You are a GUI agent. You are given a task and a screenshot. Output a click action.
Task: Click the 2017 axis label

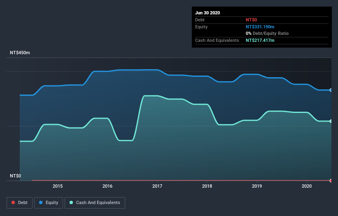click(x=157, y=186)
